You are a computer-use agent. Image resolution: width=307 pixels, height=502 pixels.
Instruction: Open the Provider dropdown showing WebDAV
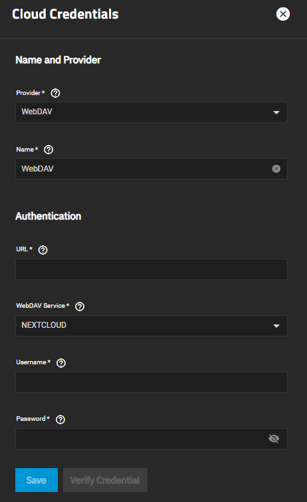click(152, 112)
